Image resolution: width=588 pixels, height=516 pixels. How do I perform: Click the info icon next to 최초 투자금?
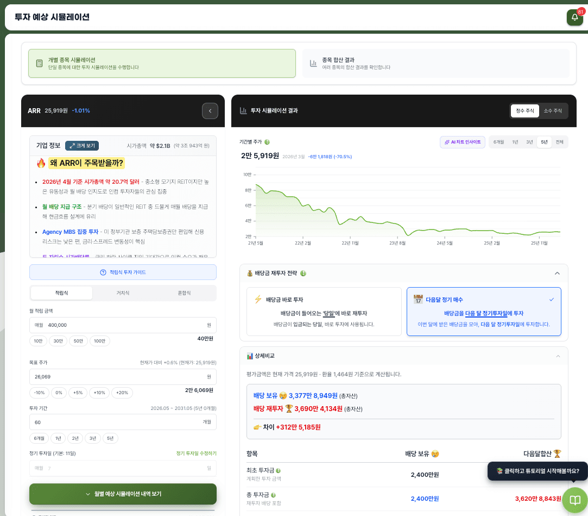click(278, 470)
